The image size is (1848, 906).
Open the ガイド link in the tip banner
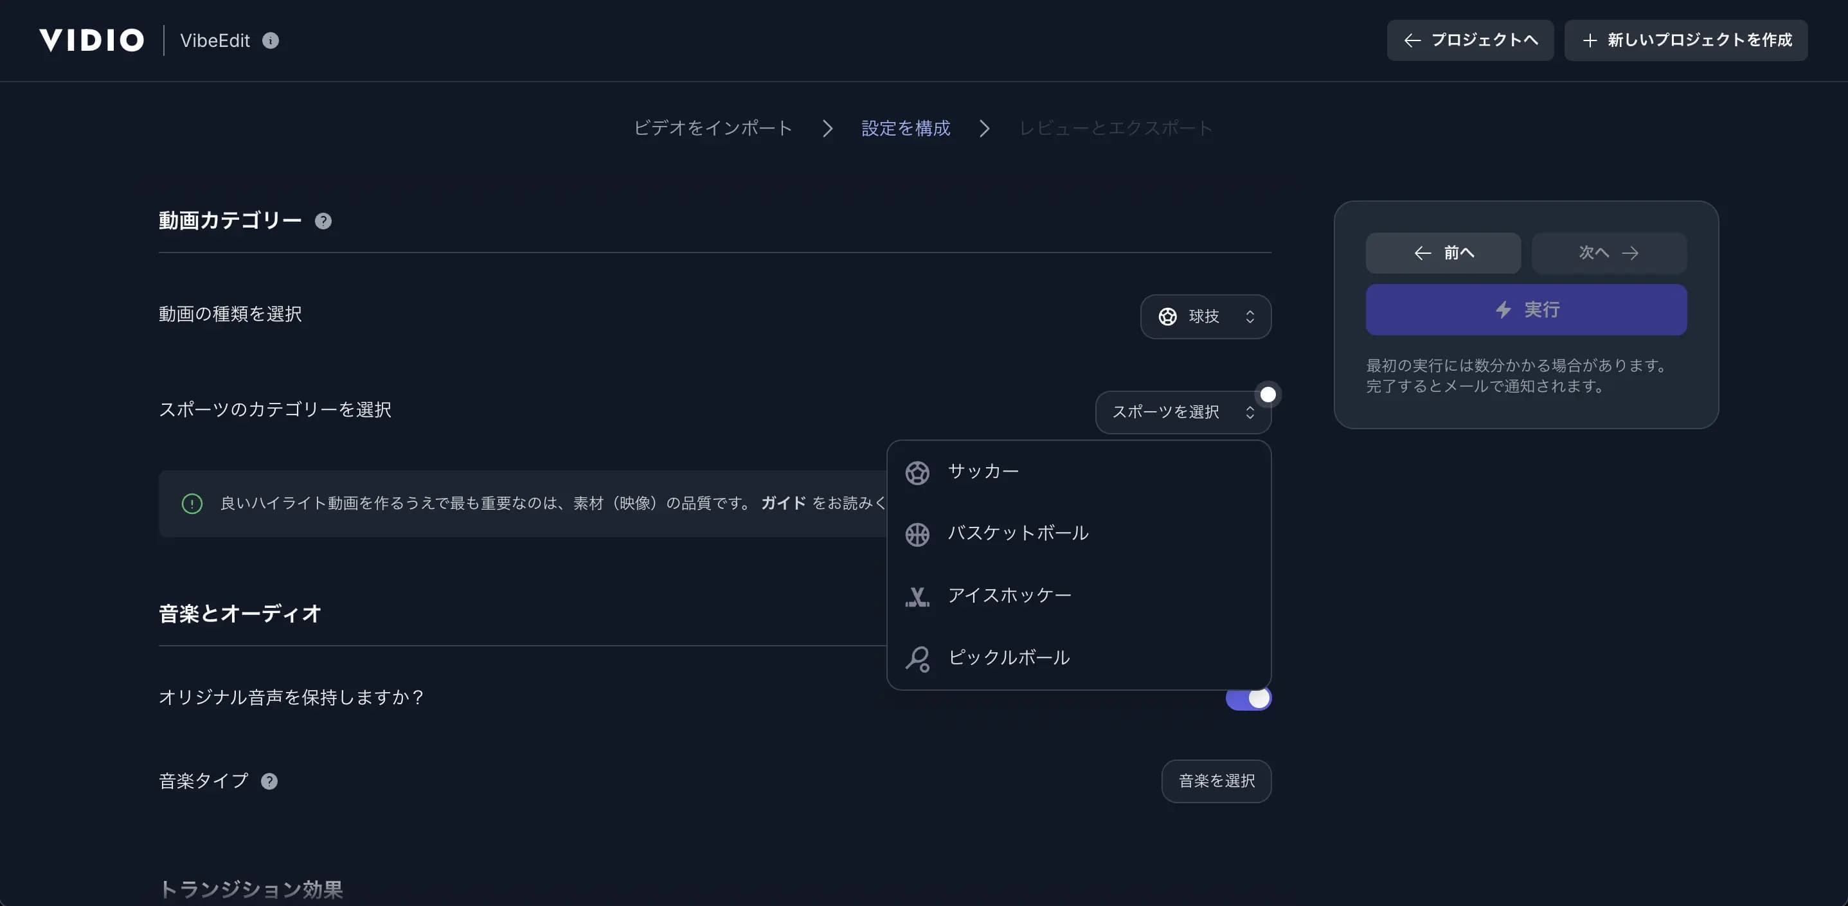(783, 504)
